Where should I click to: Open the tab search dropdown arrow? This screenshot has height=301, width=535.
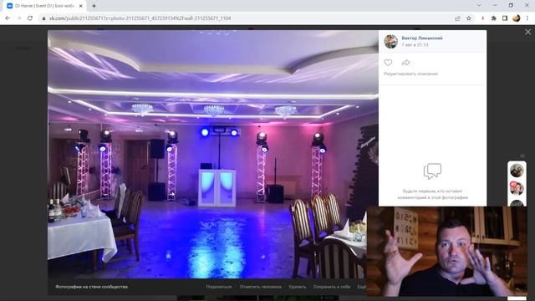[479, 6]
